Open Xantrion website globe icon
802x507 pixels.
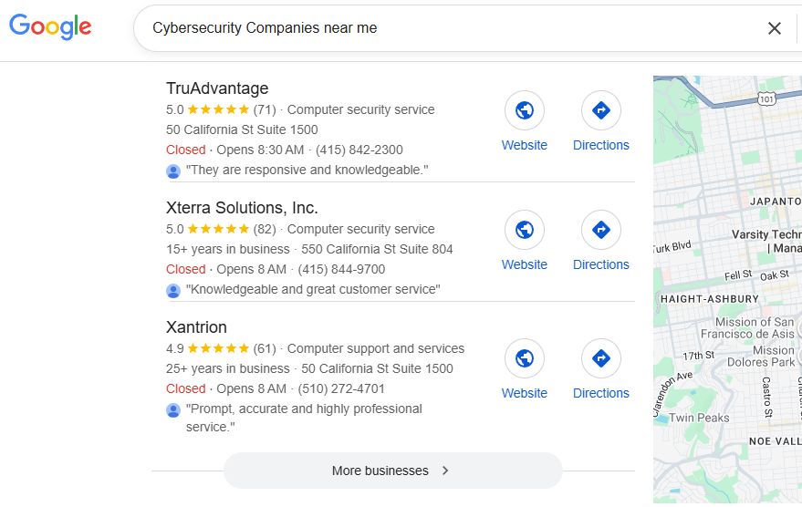click(x=525, y=358)
